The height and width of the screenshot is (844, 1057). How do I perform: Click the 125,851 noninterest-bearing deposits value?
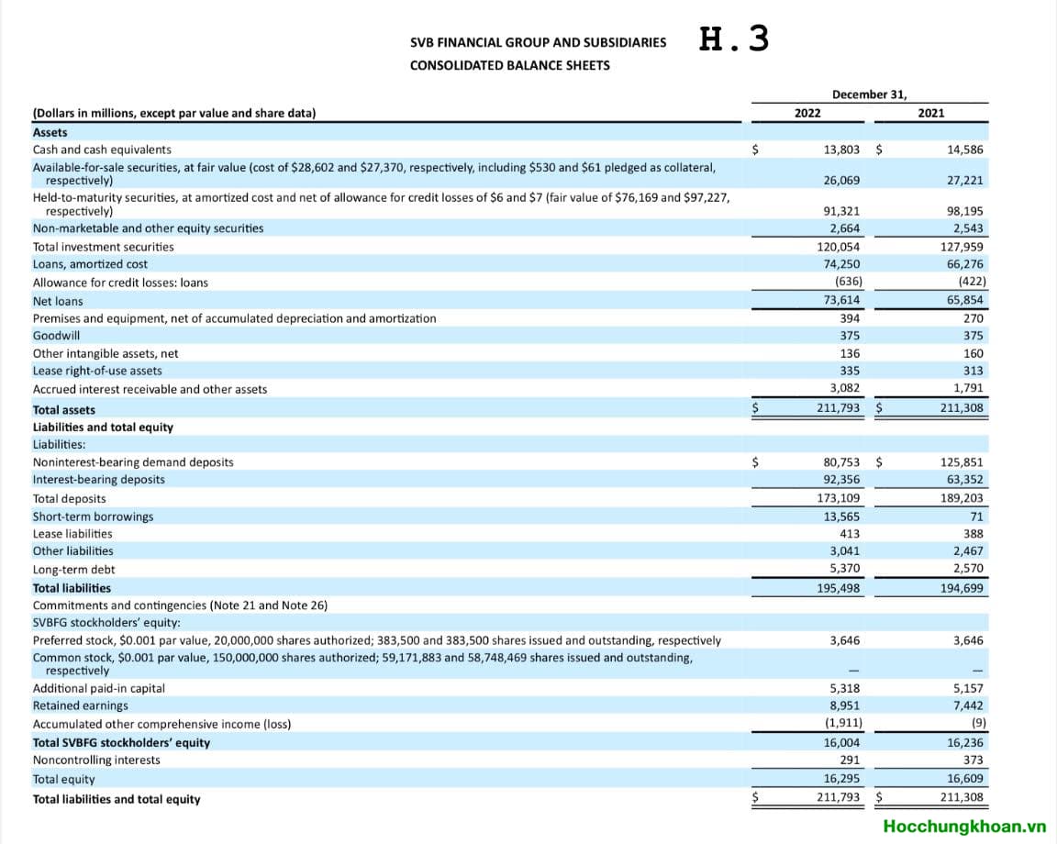click(962, 462)
